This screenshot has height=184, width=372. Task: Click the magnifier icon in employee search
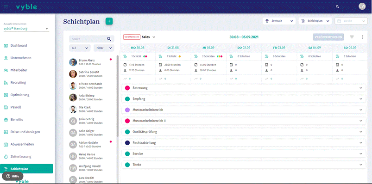click(109, 39)
